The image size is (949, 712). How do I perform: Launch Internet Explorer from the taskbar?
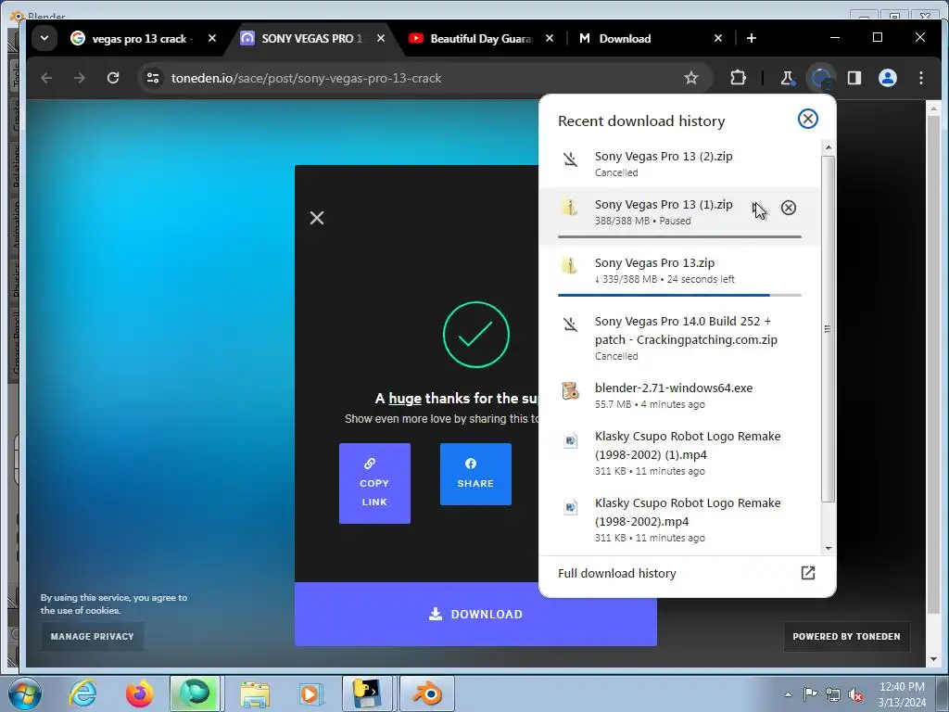tap(82, 693)
